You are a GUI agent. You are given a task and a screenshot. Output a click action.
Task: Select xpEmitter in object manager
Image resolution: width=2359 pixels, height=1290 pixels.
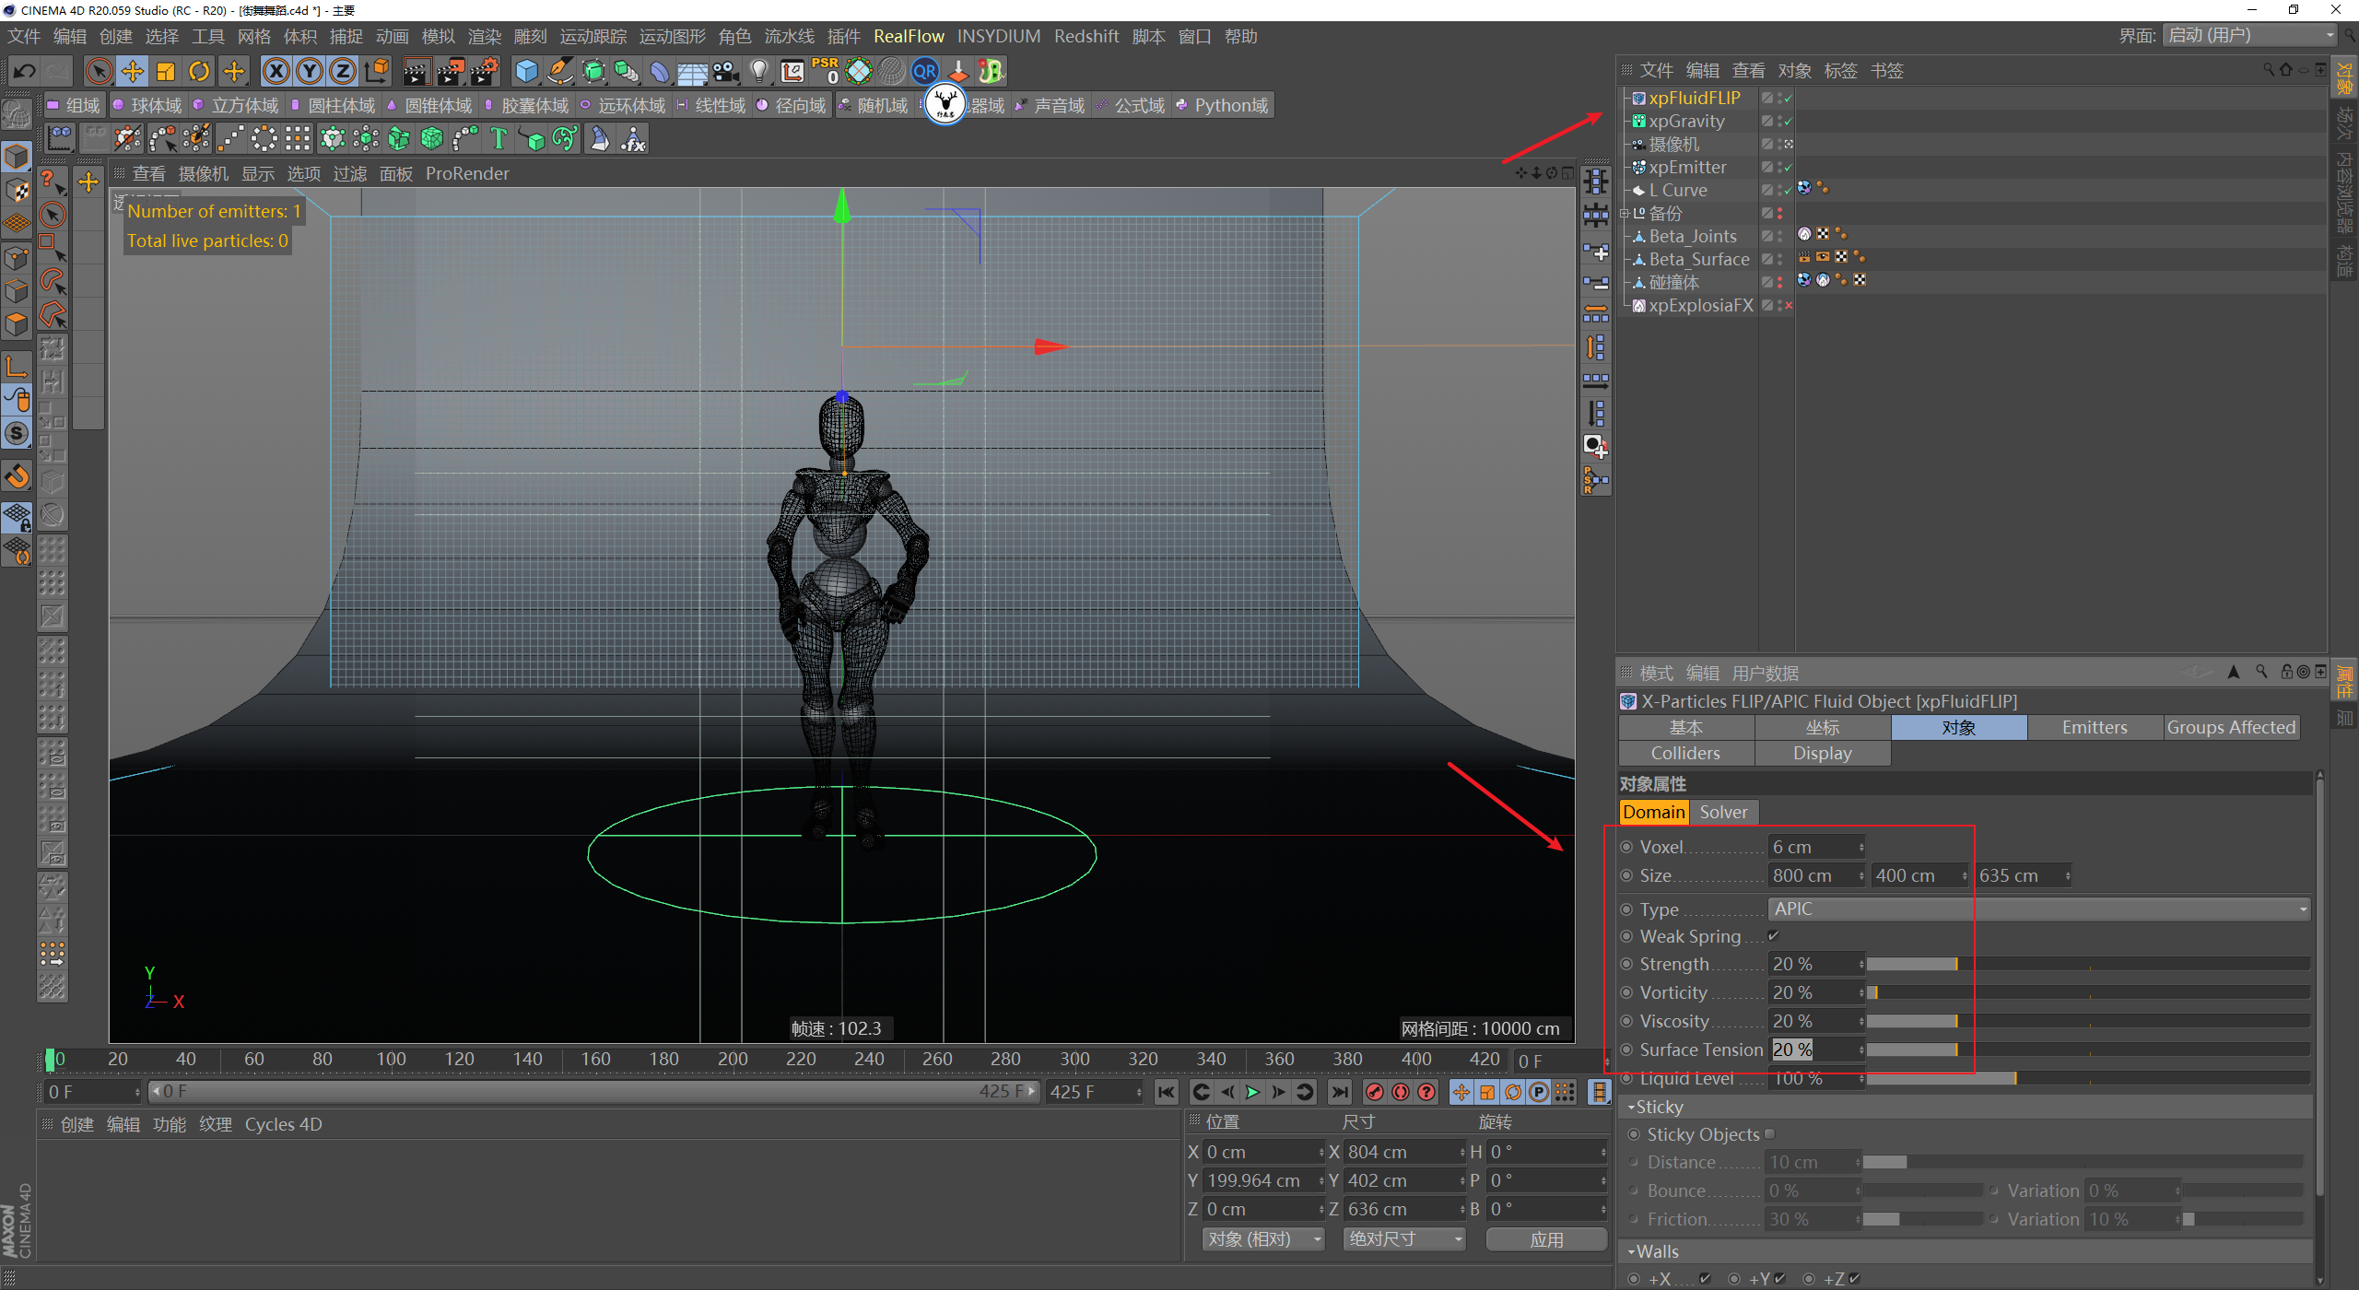coord(1686,167)
